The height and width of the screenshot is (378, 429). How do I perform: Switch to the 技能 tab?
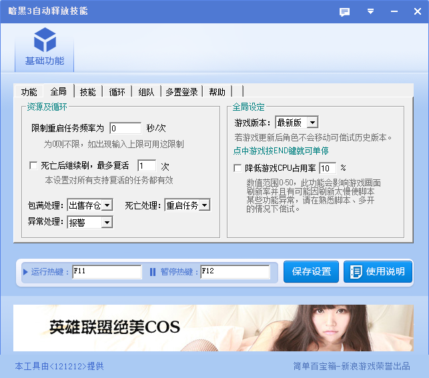(x=87, y=92)
